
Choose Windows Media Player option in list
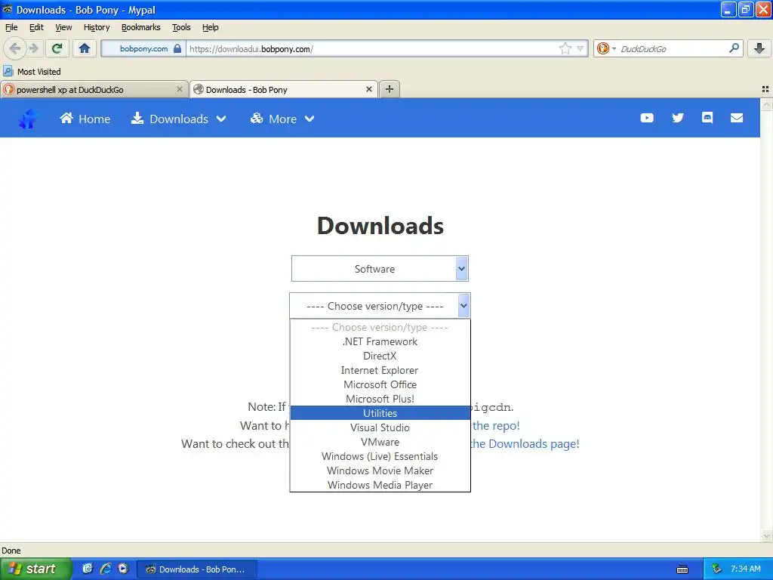click(380, 484)
